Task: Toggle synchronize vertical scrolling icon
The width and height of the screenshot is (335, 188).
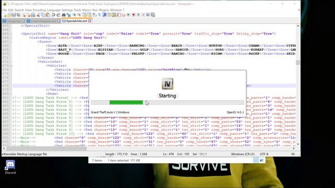Action: pyautogui.click(x=84, y=15)
